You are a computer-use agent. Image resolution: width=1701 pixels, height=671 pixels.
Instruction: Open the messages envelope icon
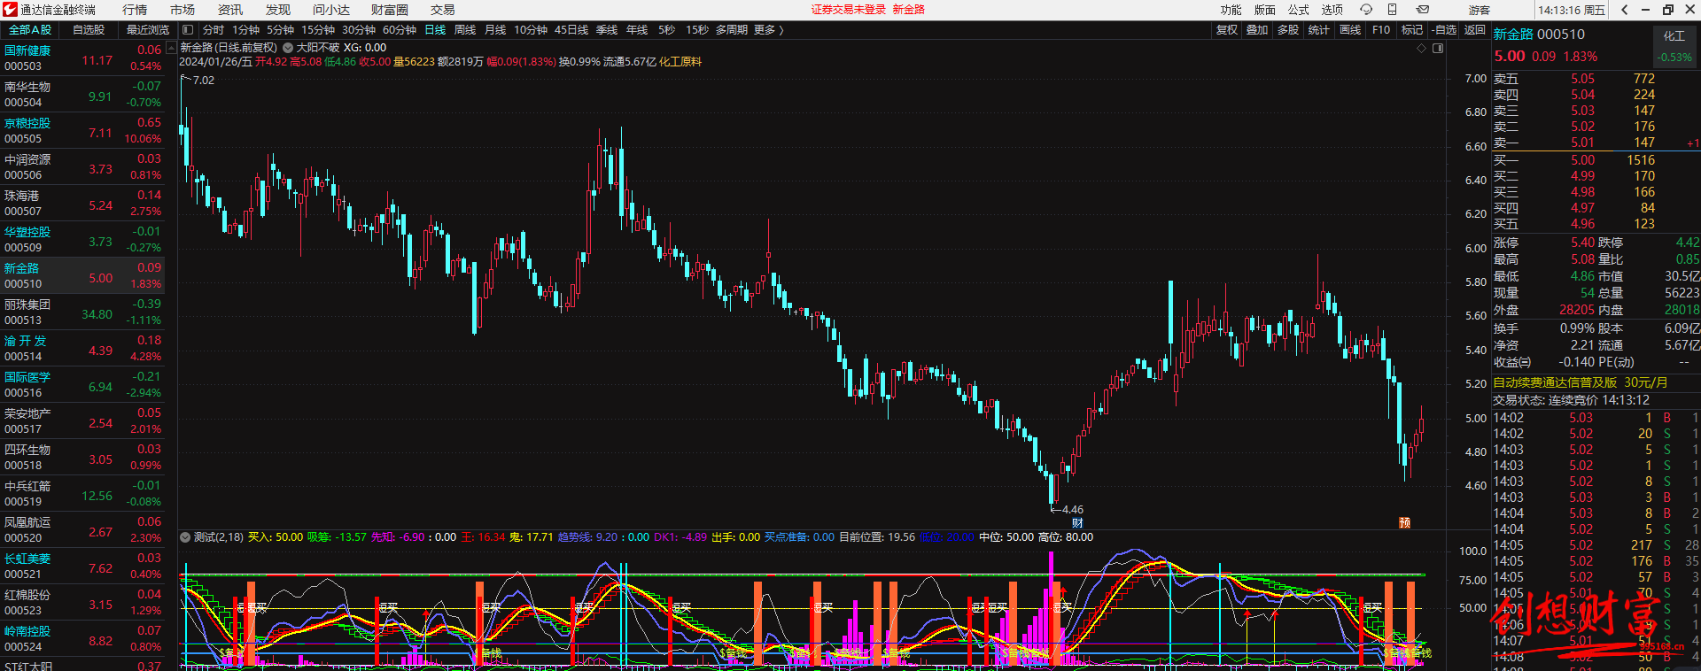point(1422,10)
